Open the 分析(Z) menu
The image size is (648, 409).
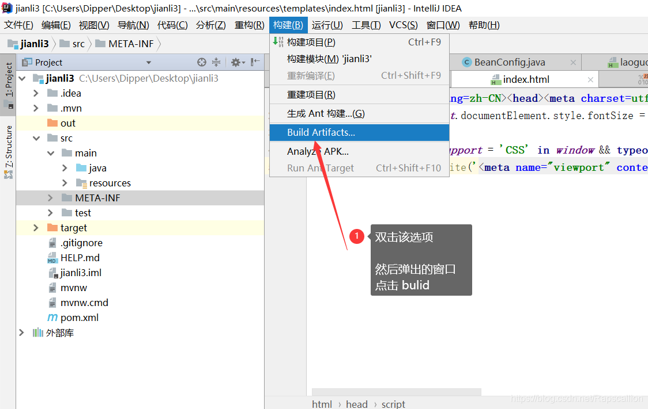point(211,25)
